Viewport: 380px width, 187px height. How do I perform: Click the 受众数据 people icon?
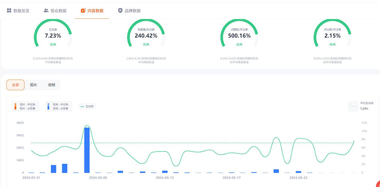46,10
